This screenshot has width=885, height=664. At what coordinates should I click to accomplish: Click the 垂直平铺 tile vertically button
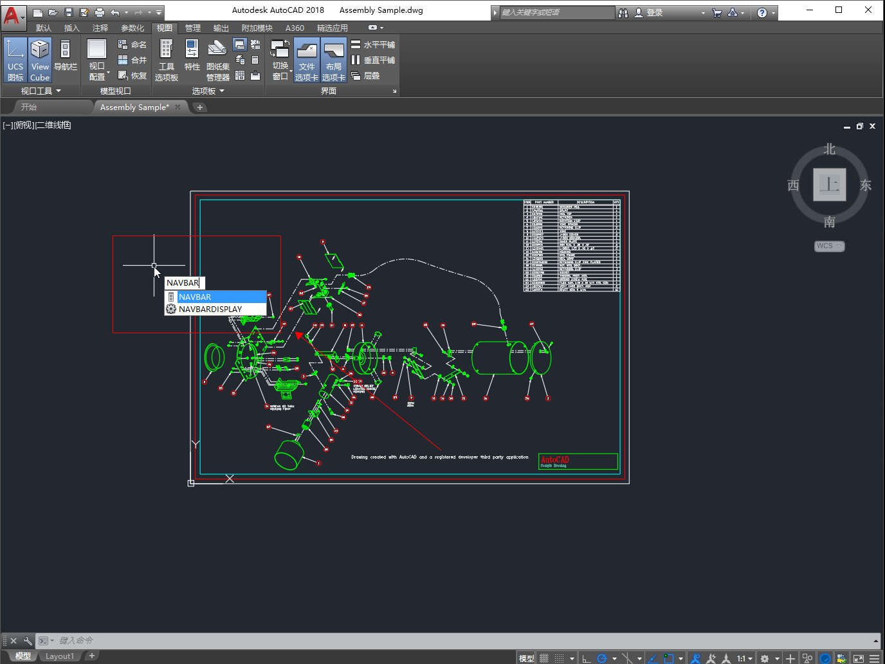pos(373,60)
